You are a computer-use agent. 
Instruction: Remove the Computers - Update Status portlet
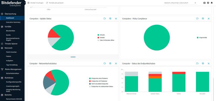click(116, 18)
